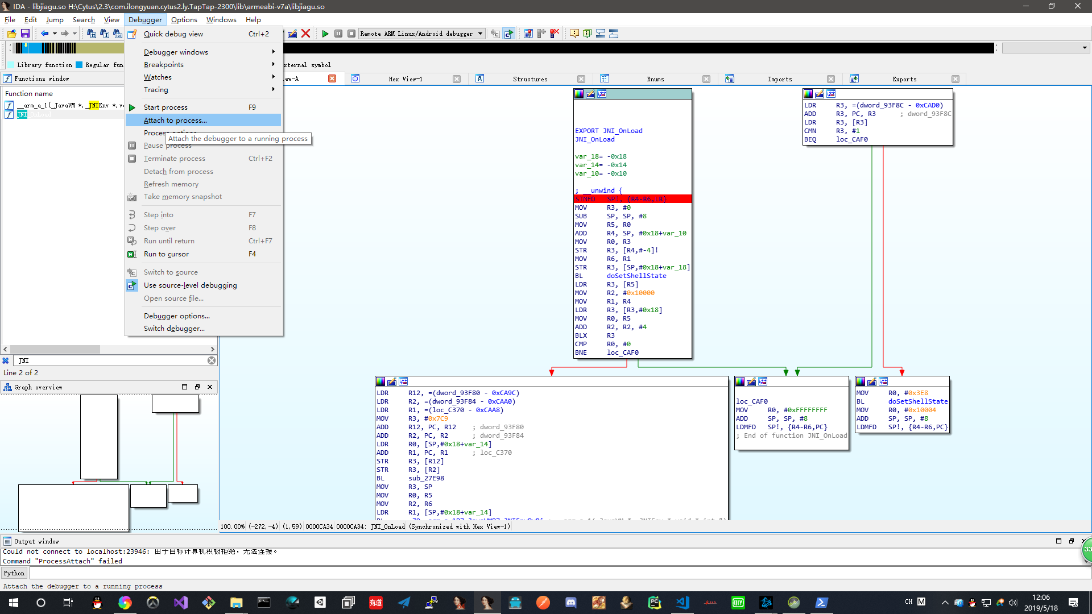Click the save floppy disk icon
Image resolution: width=1092 pixels, height=614 pixels.
click(x=25, y=34)
